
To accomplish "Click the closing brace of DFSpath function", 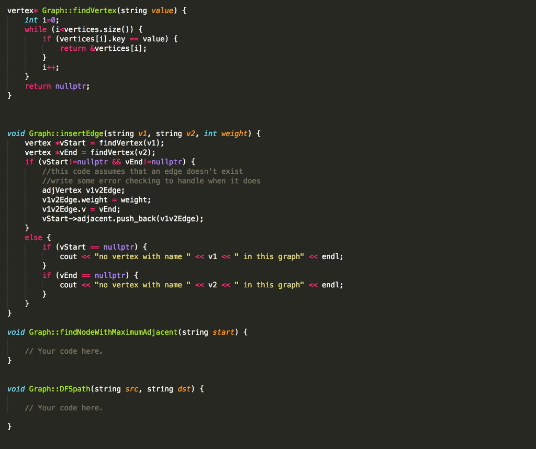I will (x=9, y=426).
